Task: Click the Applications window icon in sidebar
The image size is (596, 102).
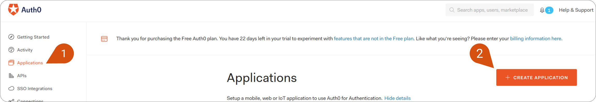Action: coord(11,63)
